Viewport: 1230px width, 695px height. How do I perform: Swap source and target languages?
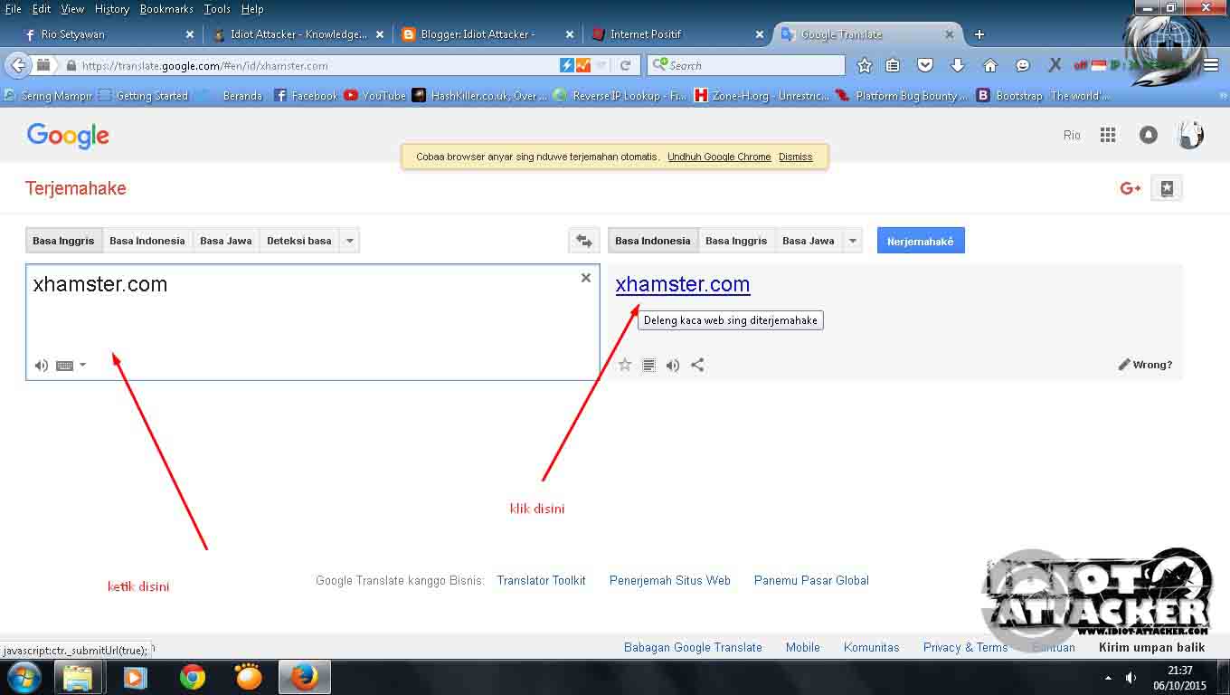[x=584, y=241]
